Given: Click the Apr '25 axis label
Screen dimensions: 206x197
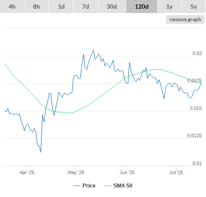Looking at the screenshot, I should (27, 172).
